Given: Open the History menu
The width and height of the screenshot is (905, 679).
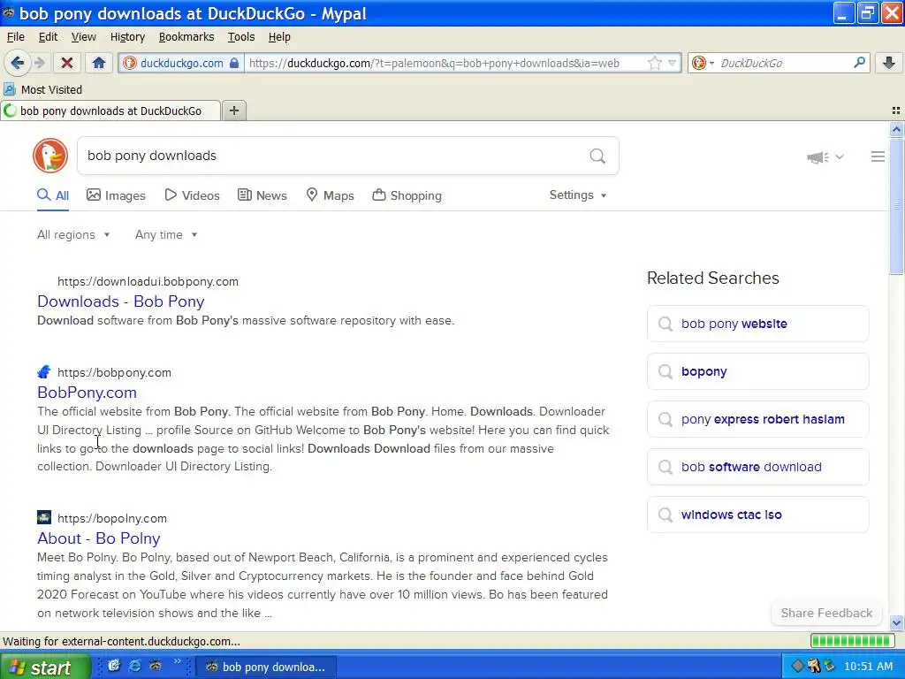Looking at the screenshot, I should (x=127, y=37).
